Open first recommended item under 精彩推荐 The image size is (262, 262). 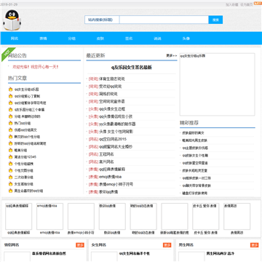pyautogui.click(x=194, y=133)
